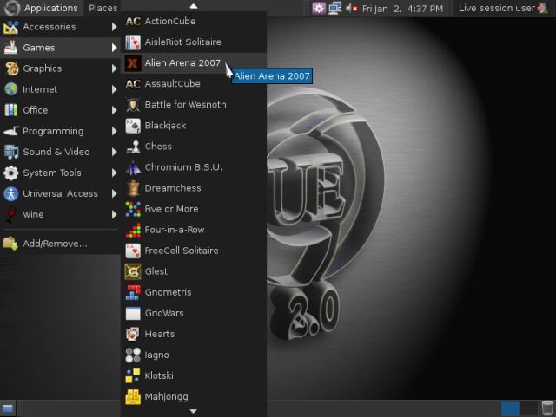This screenshot has width=556, height=417.
Task: Open the Places menu
Action: pyautogui.click(x=103, y=8)
